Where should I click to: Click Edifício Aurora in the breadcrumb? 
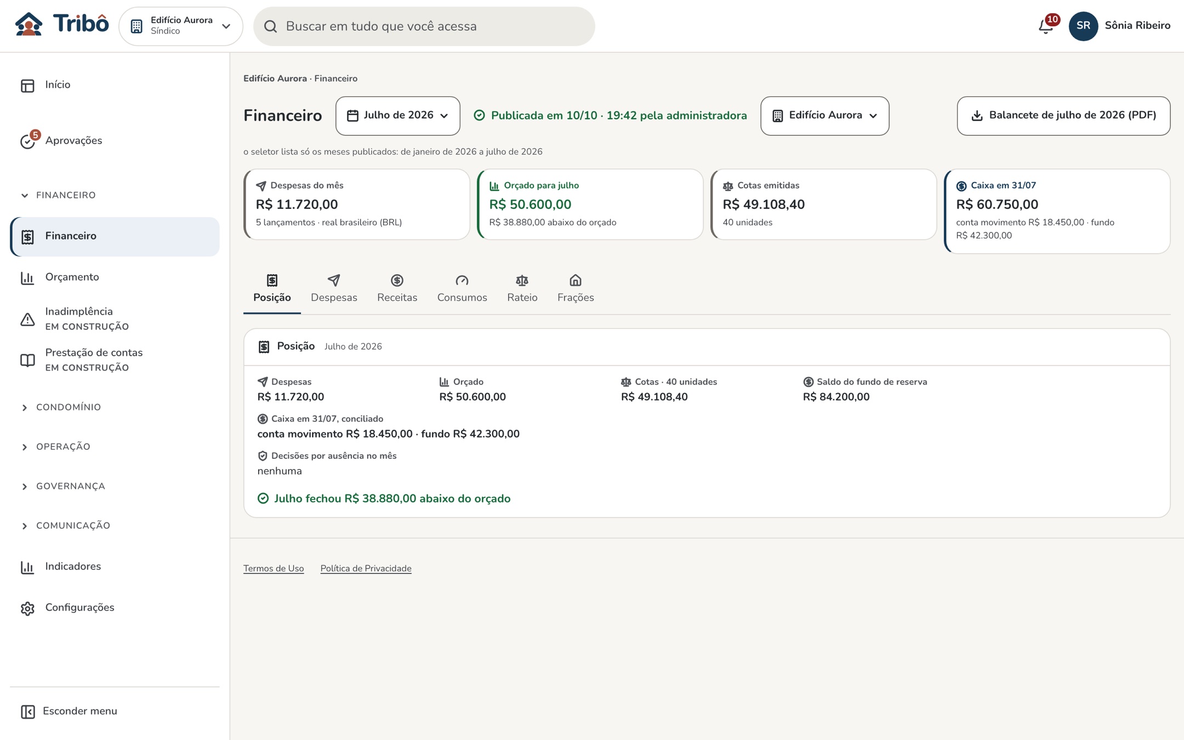pyautogui.click(x=275, y=78)
